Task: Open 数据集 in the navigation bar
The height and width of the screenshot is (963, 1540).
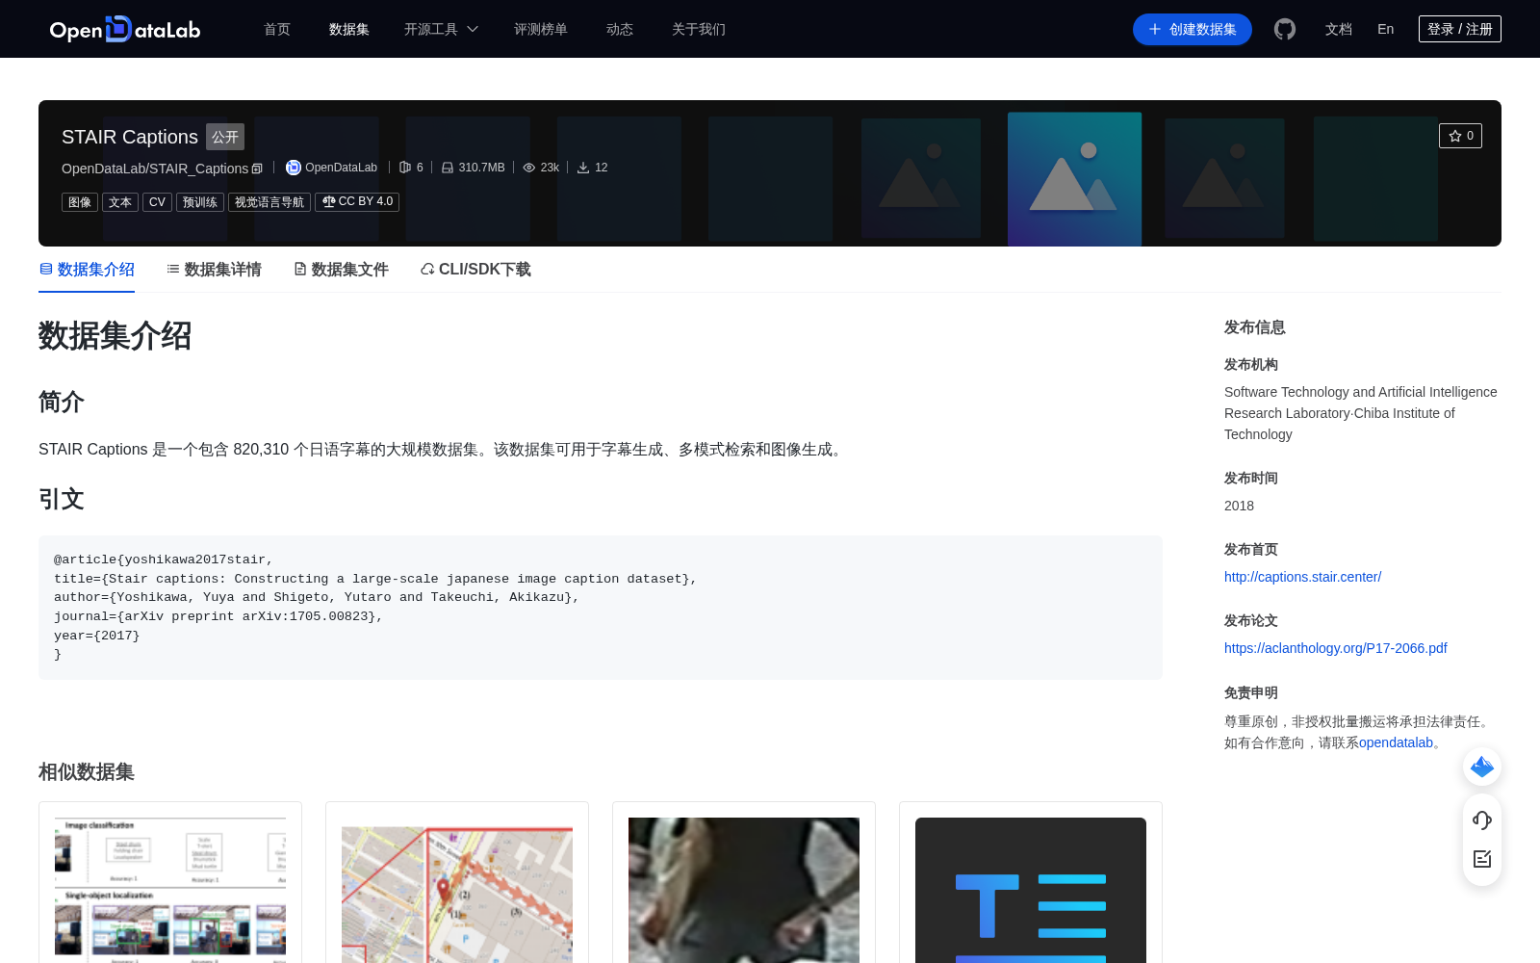Action: [x=349, y=29]
